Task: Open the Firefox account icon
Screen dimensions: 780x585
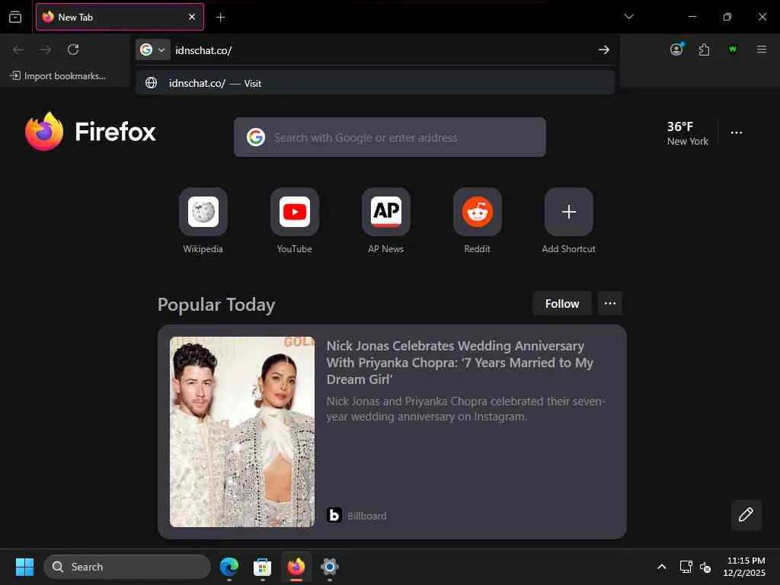Action: 676,50
